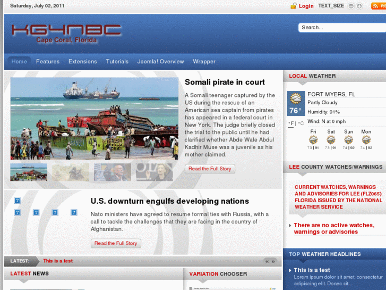Select the ship beach slideshow thumbnail
Viewport: 386px width, 290px height.
pyautogui.click(x=29, y=172)
